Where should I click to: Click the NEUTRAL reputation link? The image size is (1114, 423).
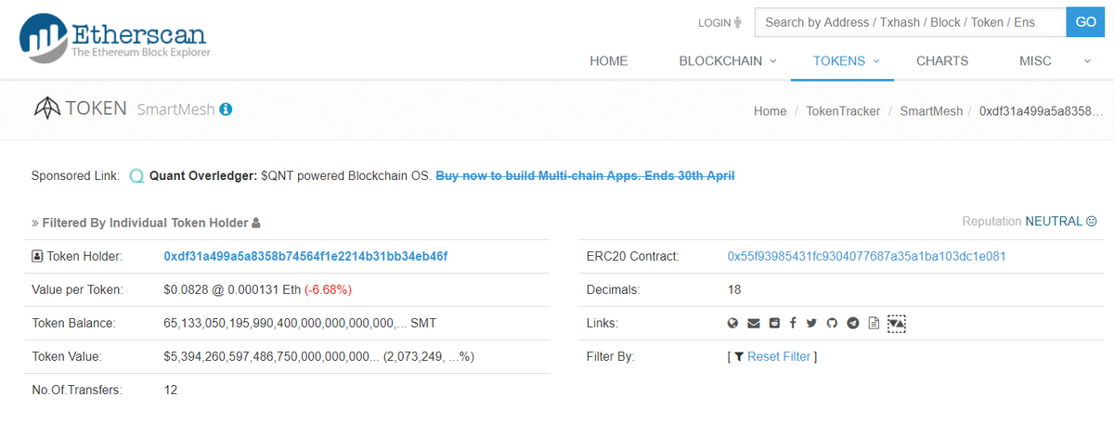[1054, 222]
